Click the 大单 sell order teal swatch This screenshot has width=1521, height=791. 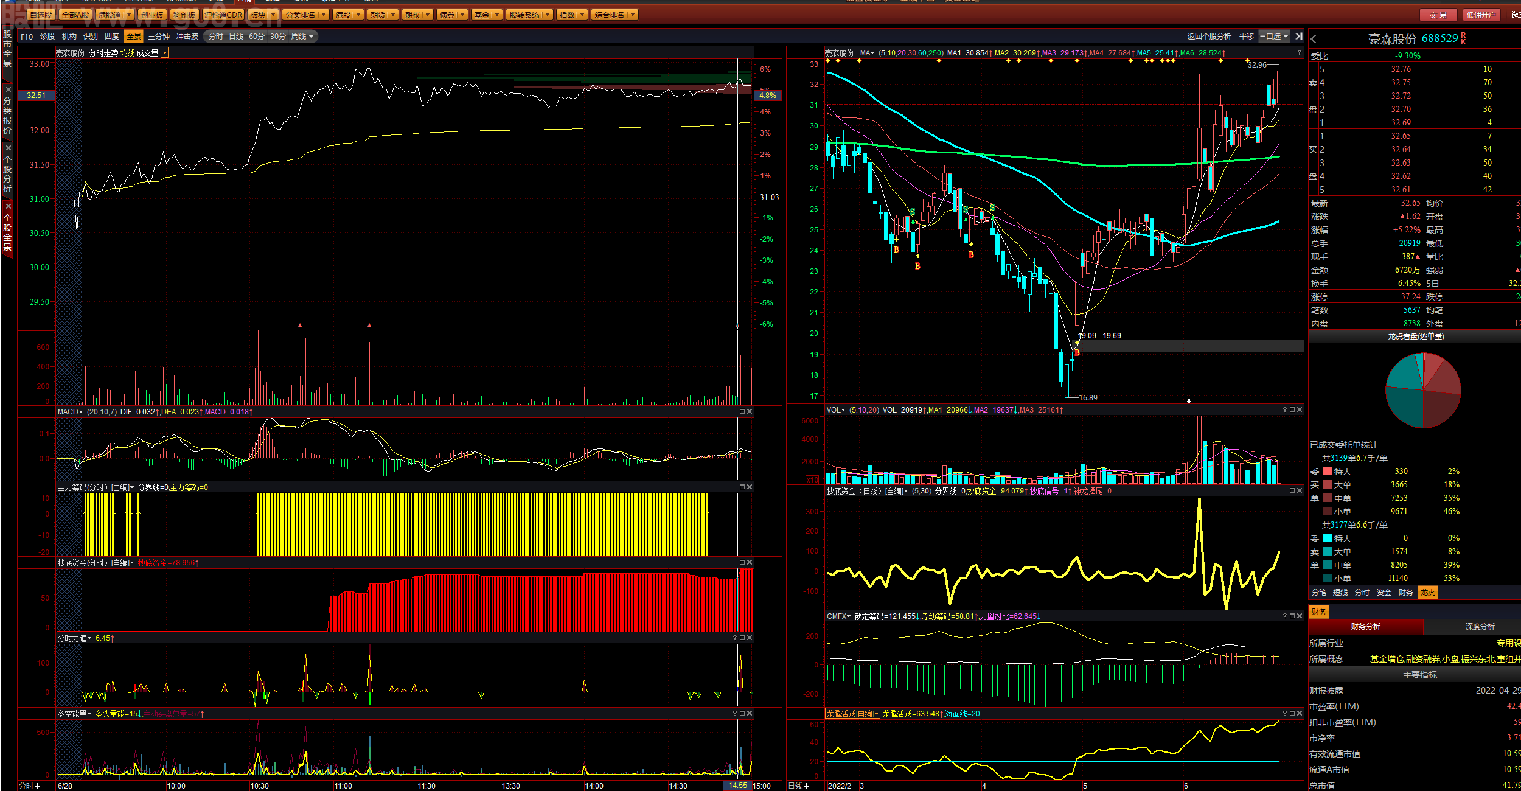(1328, 552)
